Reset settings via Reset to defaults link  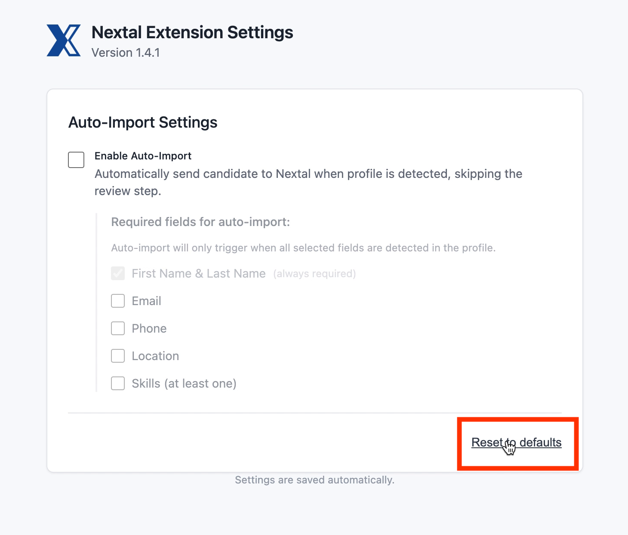[x=516, y=442]
